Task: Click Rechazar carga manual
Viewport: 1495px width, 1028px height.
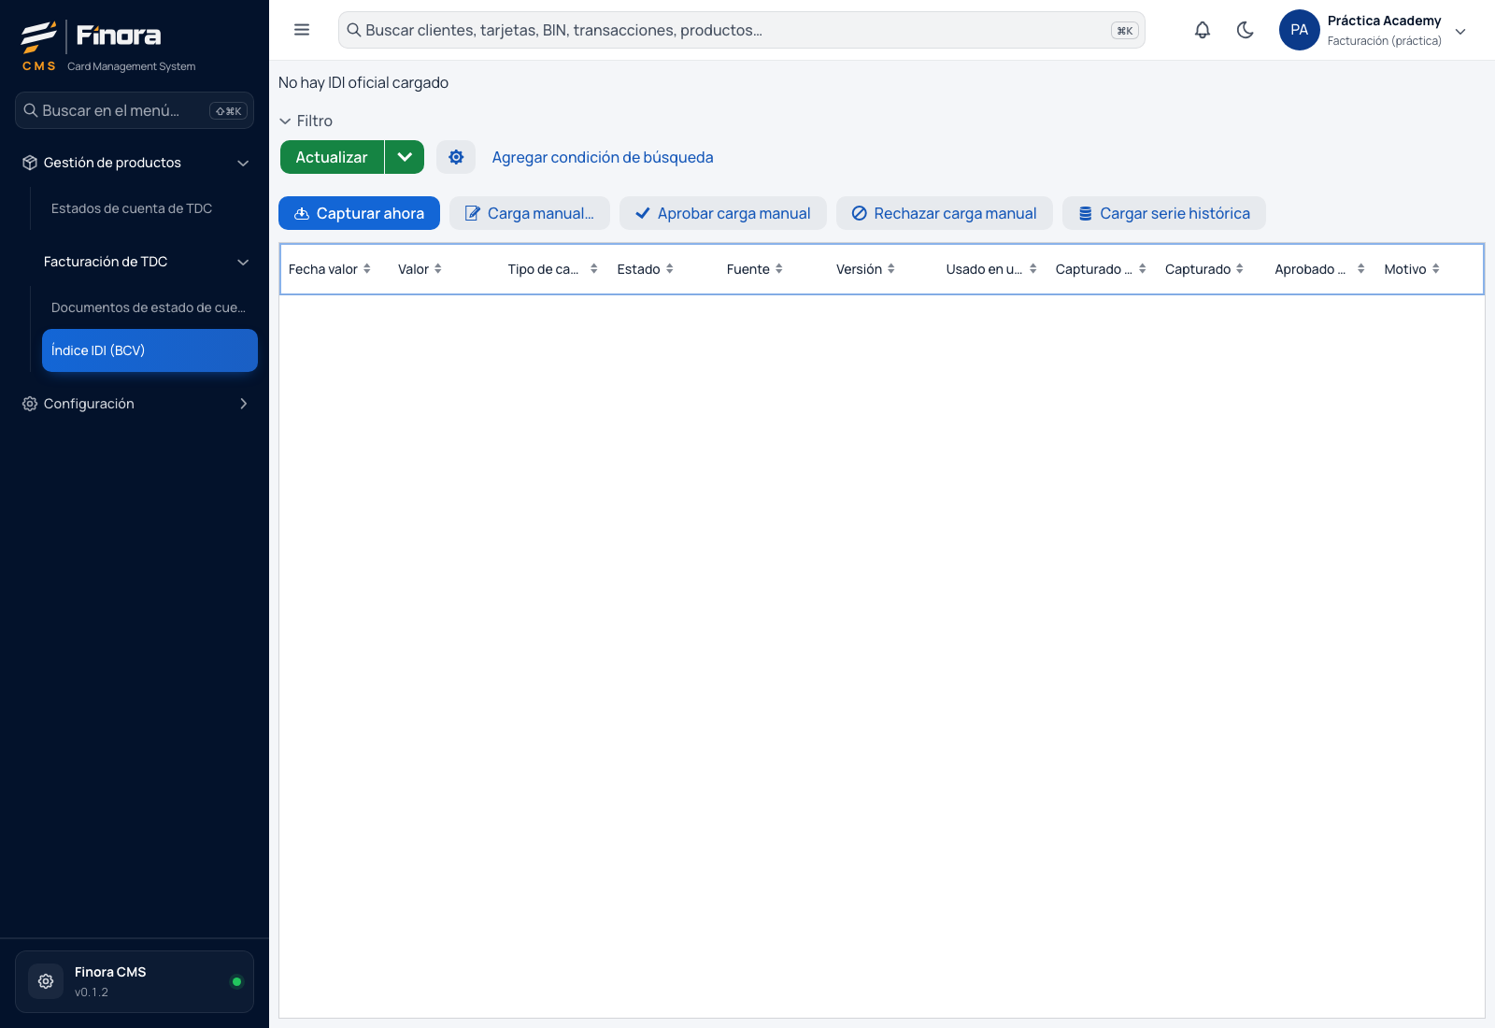Action: pyautogui.click(x=945, y=213)
